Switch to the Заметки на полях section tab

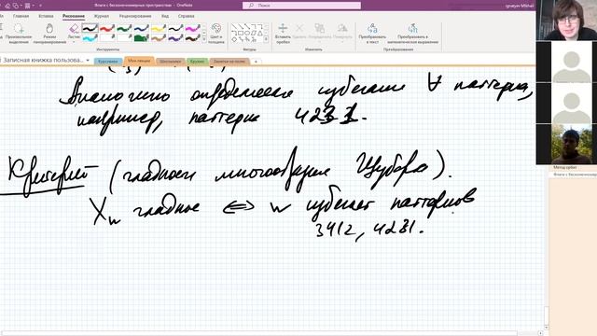pos(229,62)
